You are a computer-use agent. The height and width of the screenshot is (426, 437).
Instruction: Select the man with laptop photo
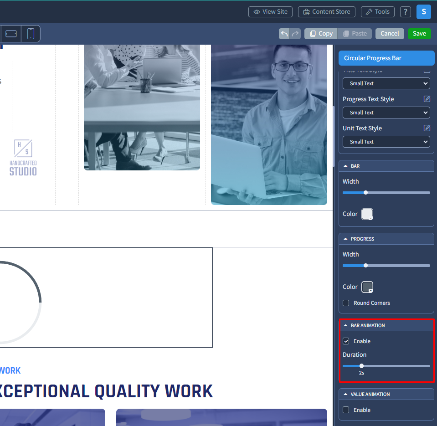point(269,124)
